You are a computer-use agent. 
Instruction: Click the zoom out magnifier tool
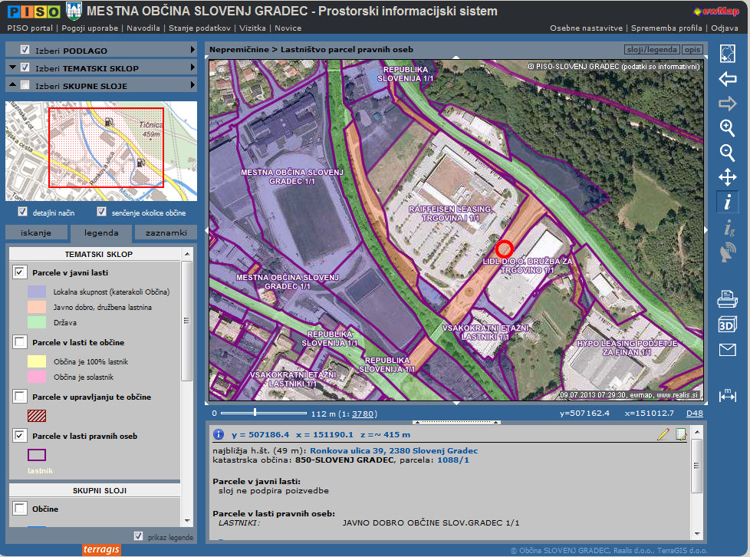[726, 153]
